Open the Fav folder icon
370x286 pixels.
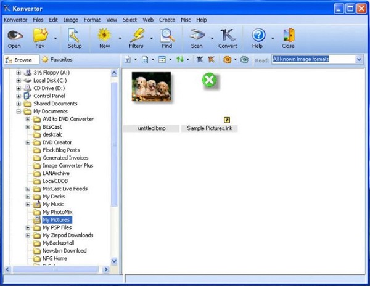(x=40, y=35)
